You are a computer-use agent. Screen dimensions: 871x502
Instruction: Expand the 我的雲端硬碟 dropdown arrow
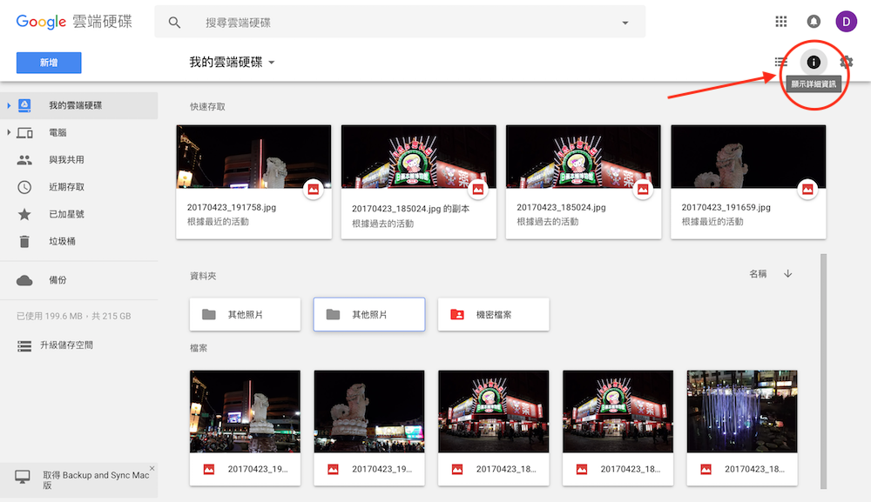point(270,63)
